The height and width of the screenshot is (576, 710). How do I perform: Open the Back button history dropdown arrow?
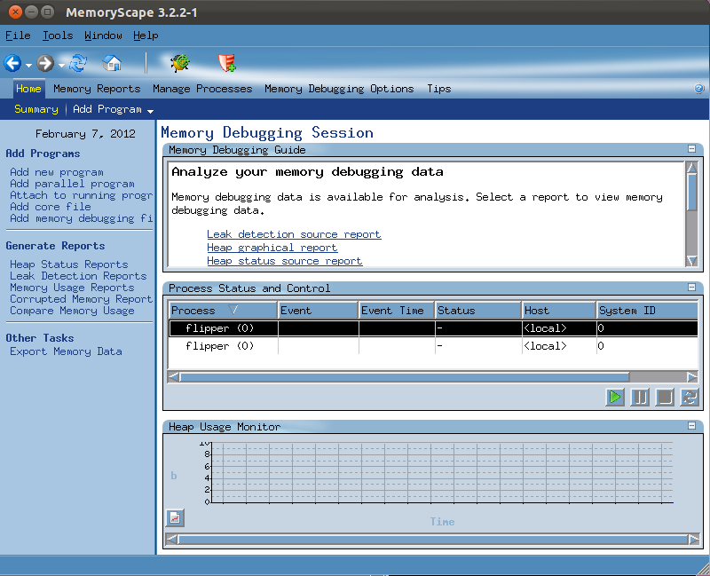click(x=28, y=65)
